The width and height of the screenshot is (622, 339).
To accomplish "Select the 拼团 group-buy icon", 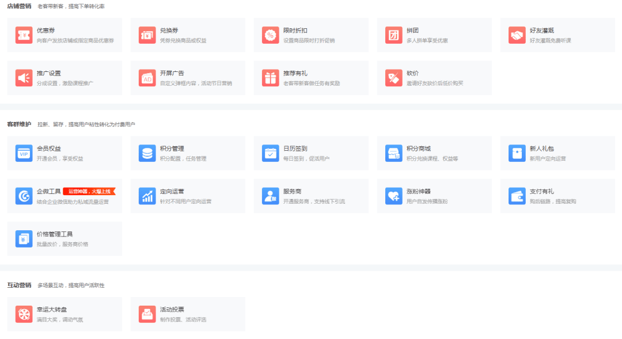I will tap(393, 35).
